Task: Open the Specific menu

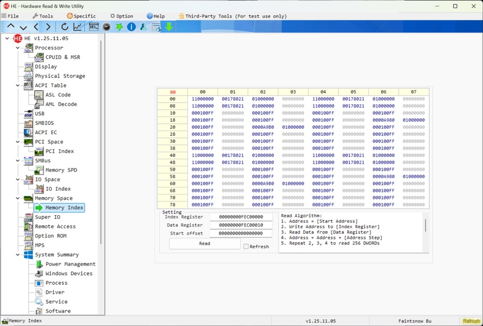Action: 81,16
